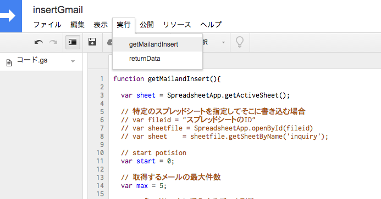Click the document icon beside コード.gs
Image resolution: width=381 pixels, height=199 pixels.
coord(9,63)
